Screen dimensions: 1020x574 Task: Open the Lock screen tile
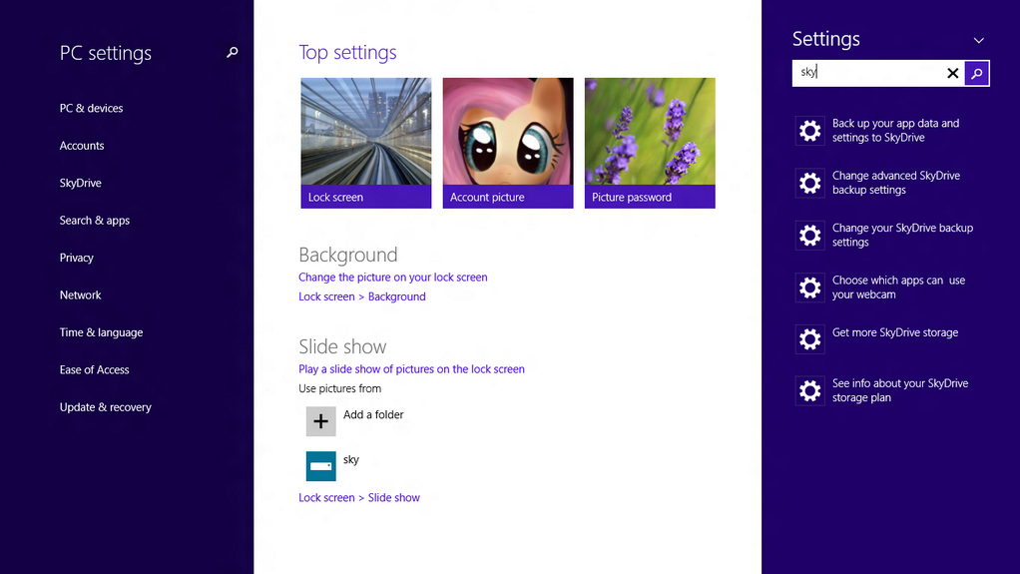pos(365,143)
